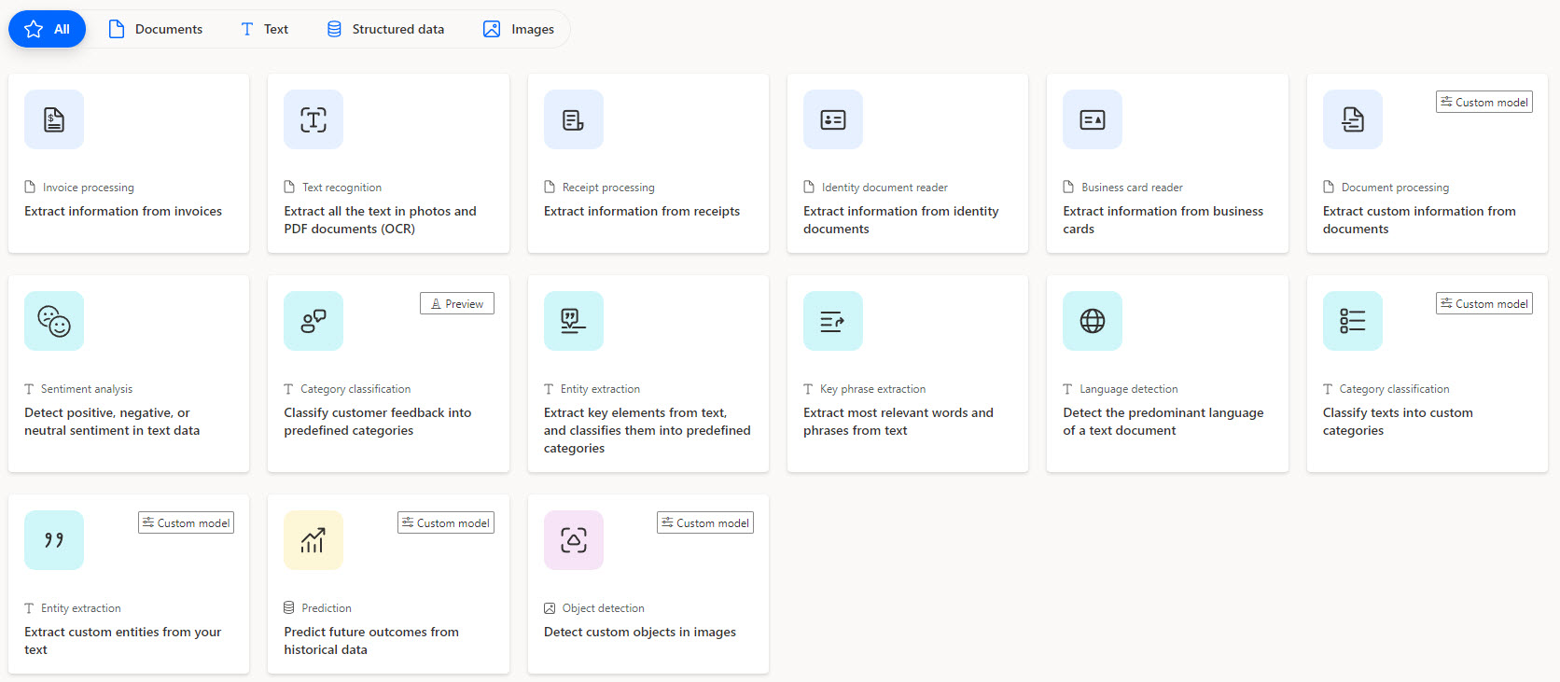The image size is (1560, 682).
Task: Switch to the Documents filter tab
Action: coord(156,29)
